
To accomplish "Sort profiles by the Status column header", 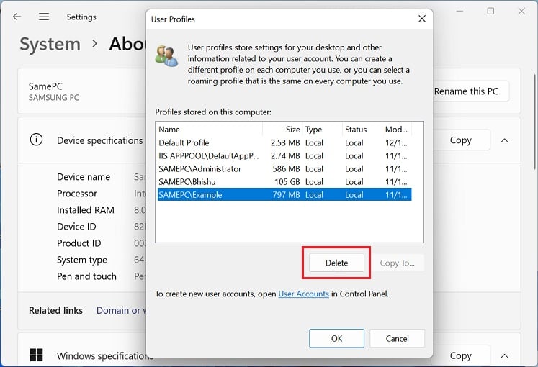I will 362,130.
